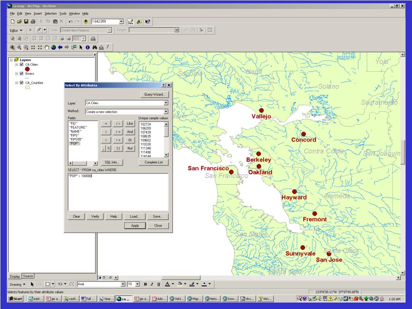Pick the Select Elements arrow tool

[80, 47]
